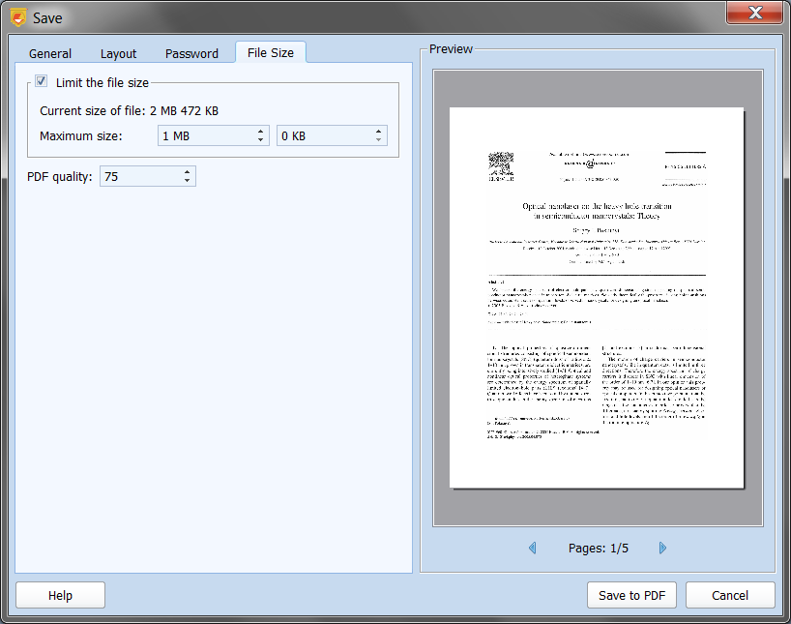Increase the maximum size KB value
The width and height of the screenshot is (791, 624).
coord(379,132)
